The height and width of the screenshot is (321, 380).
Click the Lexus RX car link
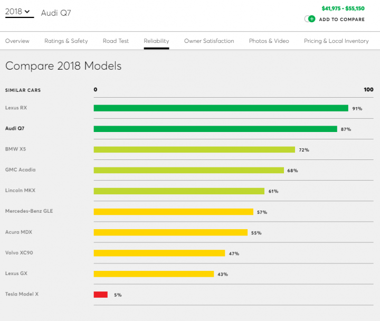pyautogui.click(x=16, y=108)
